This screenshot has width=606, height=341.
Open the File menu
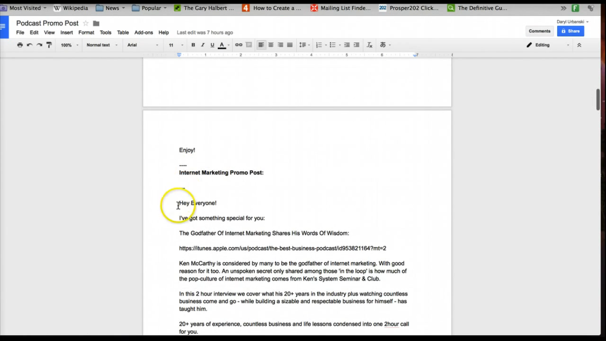pyautogui.click(x=20, y=32)
